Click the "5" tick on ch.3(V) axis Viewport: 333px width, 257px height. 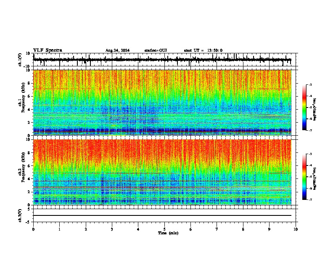click(x=29, y=209)
